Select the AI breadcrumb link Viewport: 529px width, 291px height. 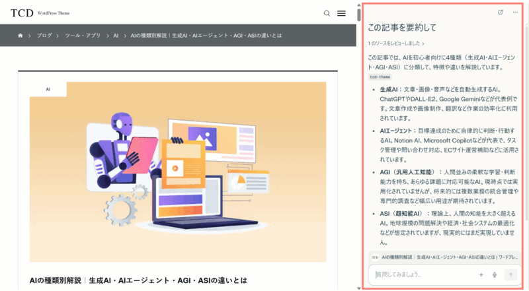116,36
